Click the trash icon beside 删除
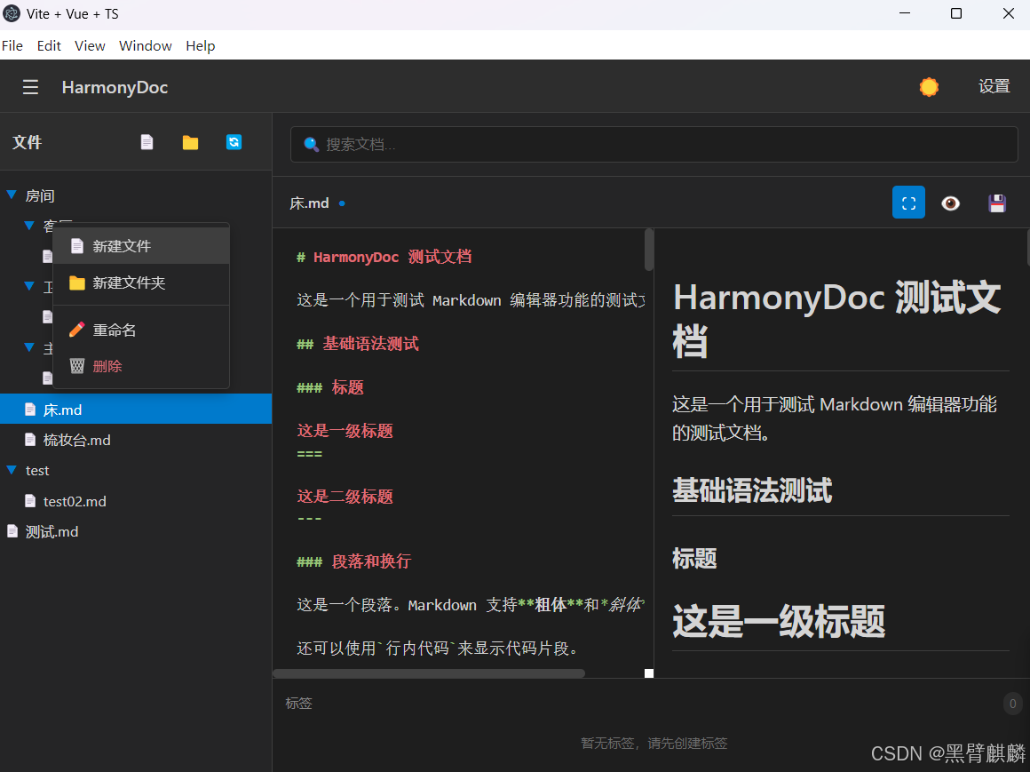The image size is (1030, 772). coord(77,366)
